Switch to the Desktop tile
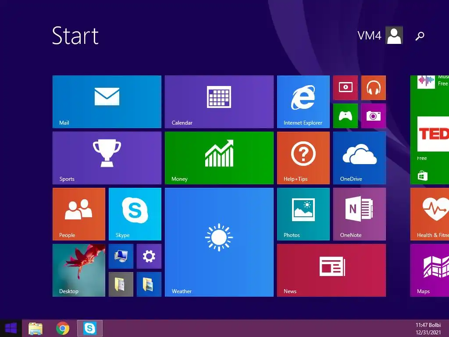 [79, 270]
